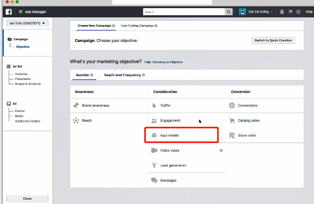
Task: Click the info icon on Video views row
Action: [x=221, y=150]
